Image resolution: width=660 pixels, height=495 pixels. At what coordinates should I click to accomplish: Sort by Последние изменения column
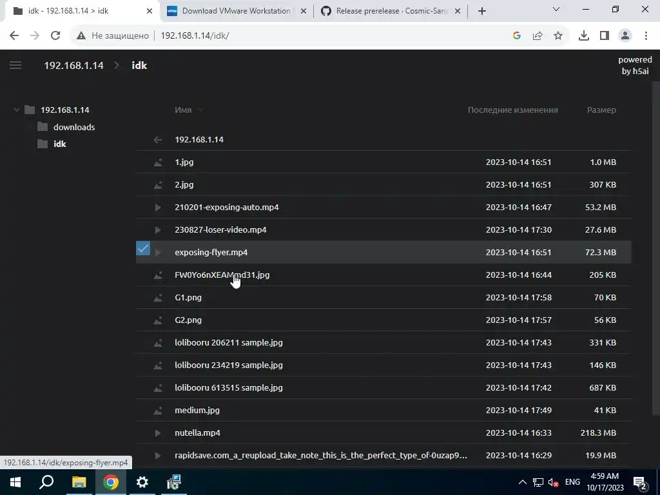[x=512, y=110]
